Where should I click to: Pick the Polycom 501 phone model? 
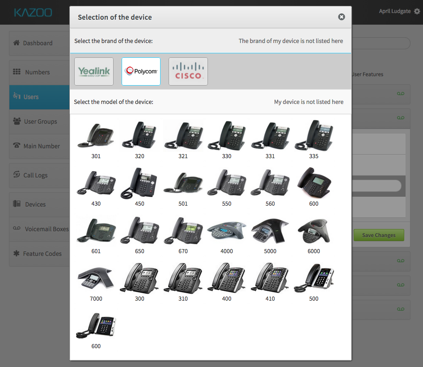(183, 187)
